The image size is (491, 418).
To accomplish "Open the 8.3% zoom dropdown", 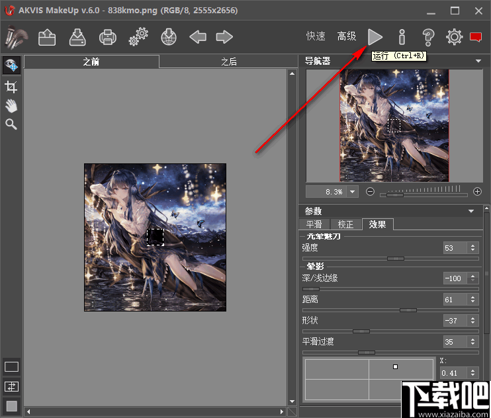I will [x=353, y=192].
